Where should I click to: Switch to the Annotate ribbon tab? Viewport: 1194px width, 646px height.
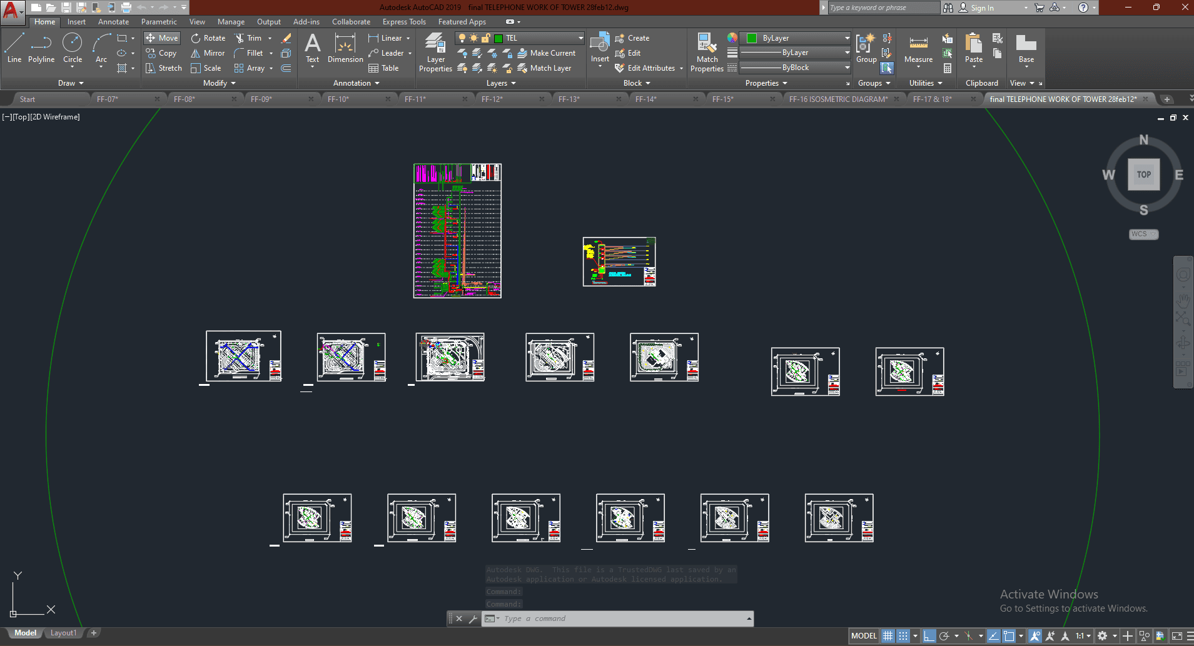[x=113, y=22]
